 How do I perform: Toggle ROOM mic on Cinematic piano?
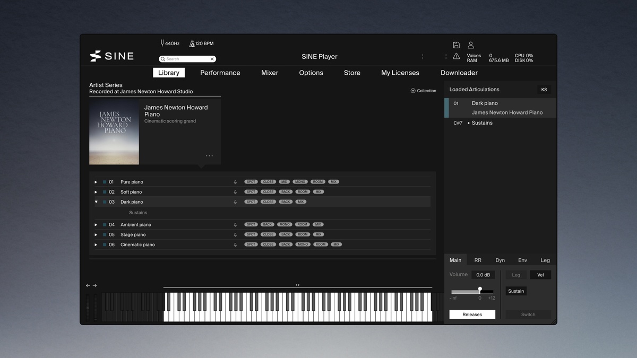pos(321,245)
